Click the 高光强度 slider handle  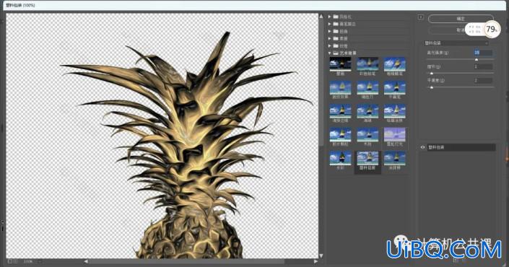tap(477, 60)
